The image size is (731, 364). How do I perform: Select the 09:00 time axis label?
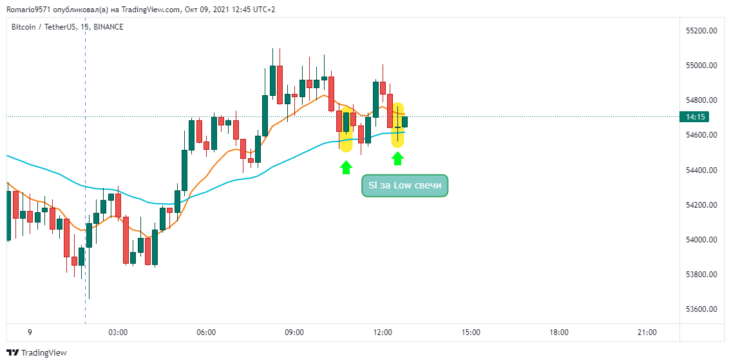[x=294, y=332]
